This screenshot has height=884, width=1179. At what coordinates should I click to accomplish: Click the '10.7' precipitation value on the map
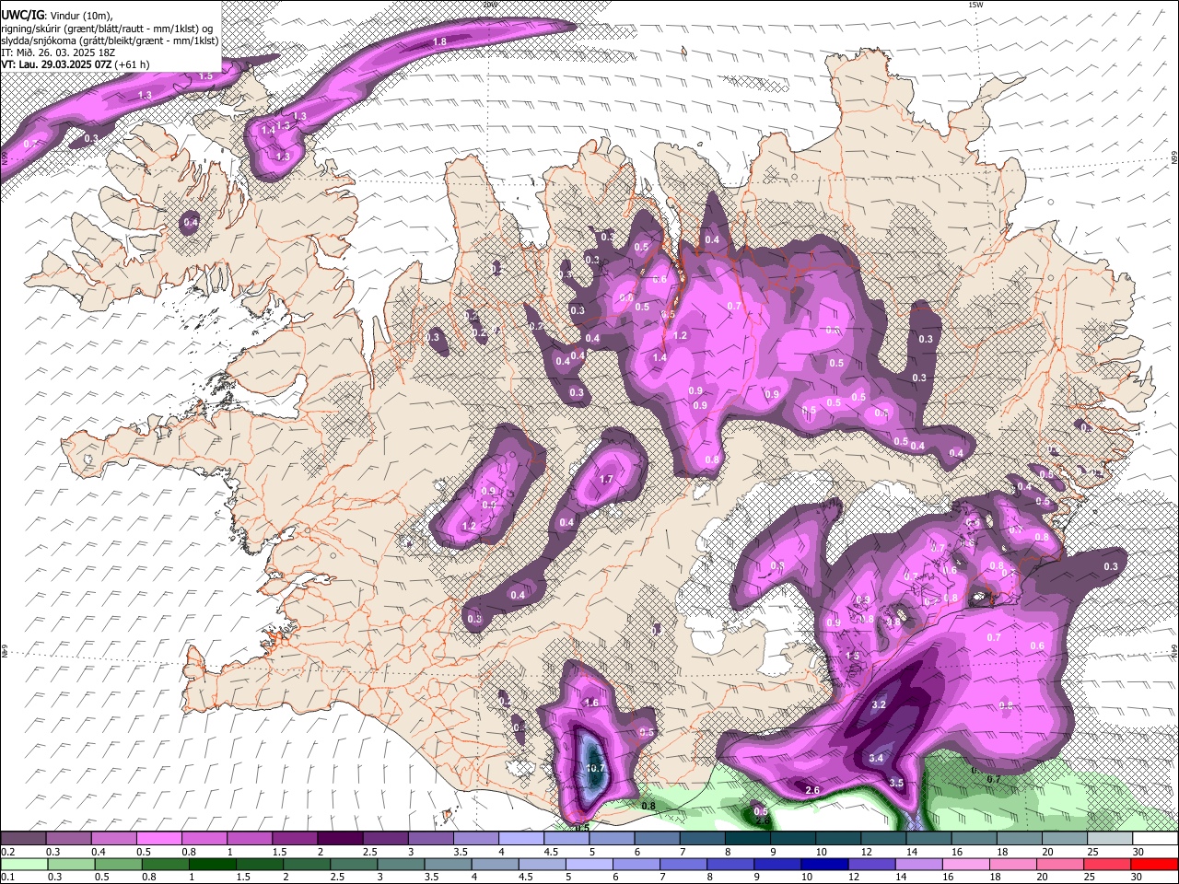(594, 768)
